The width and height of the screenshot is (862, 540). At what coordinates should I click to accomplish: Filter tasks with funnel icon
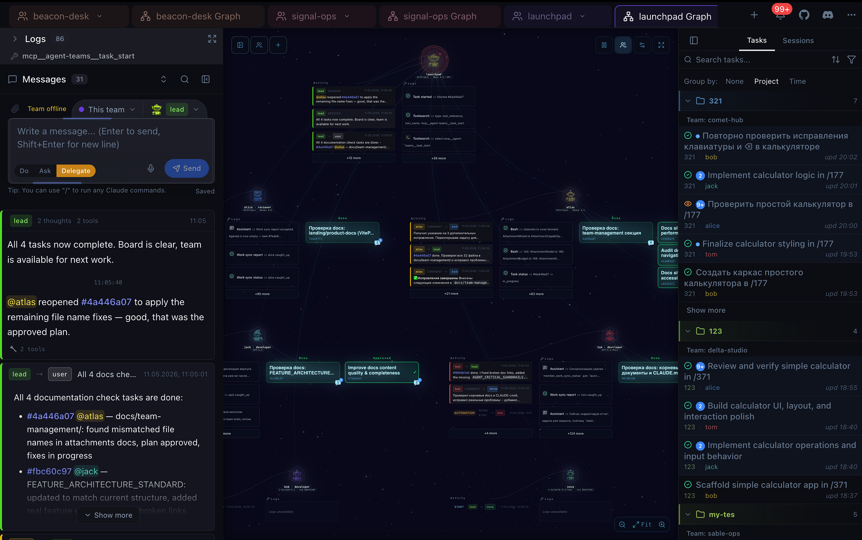(852, 60)
